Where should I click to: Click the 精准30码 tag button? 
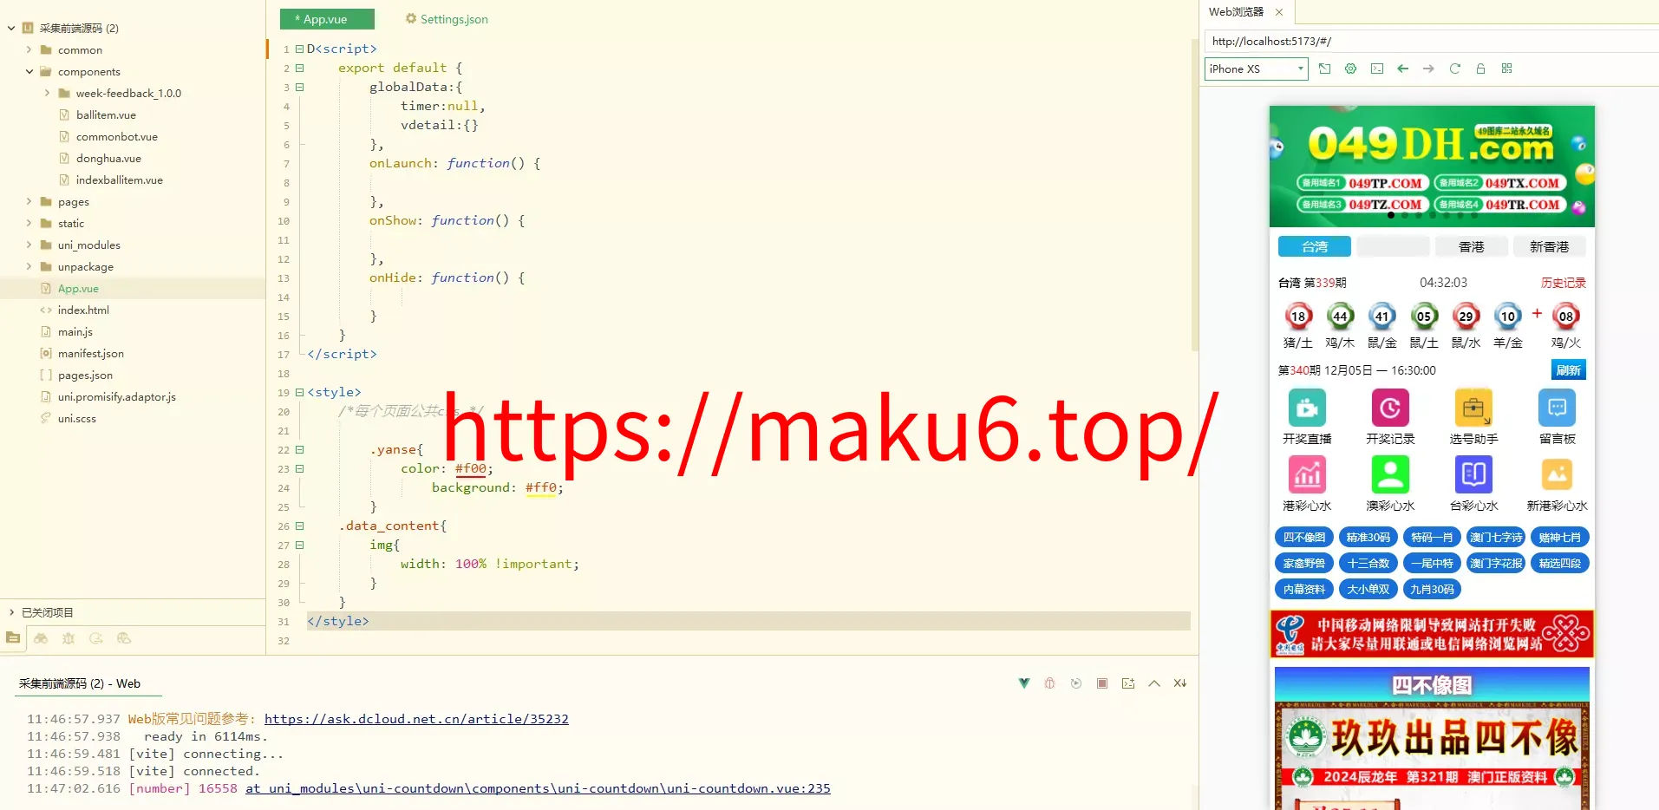point(1368,538)
